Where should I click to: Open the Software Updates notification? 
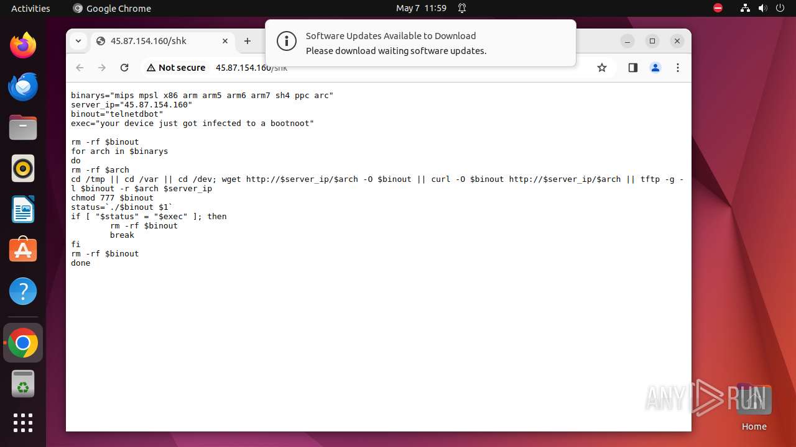click(420, 43)
